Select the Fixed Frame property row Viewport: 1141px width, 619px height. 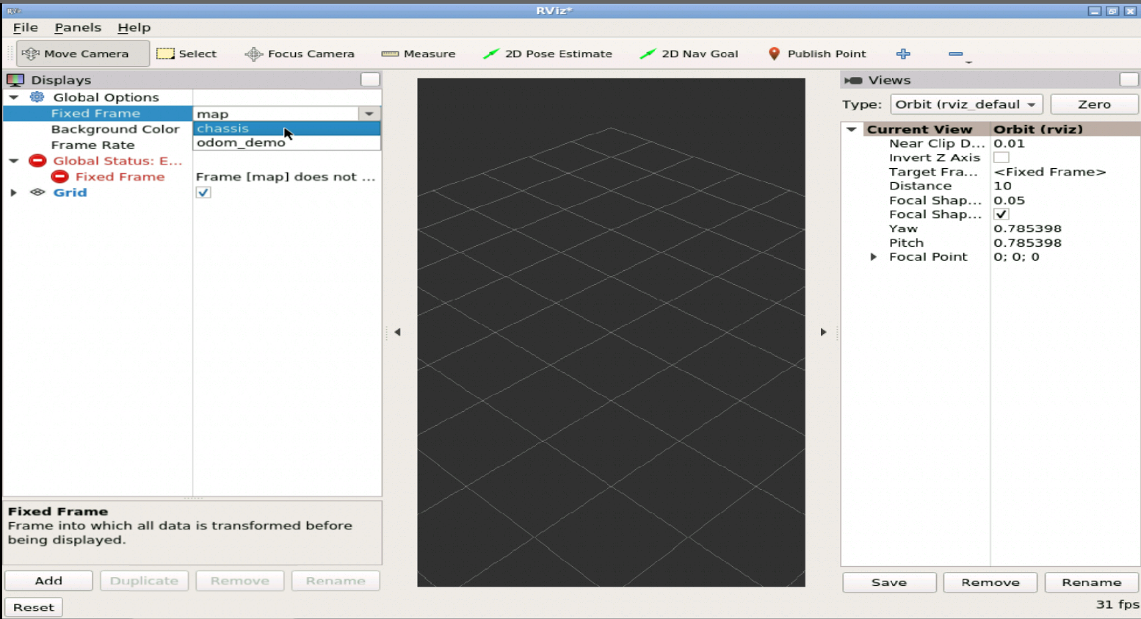[x=98, y=113]
